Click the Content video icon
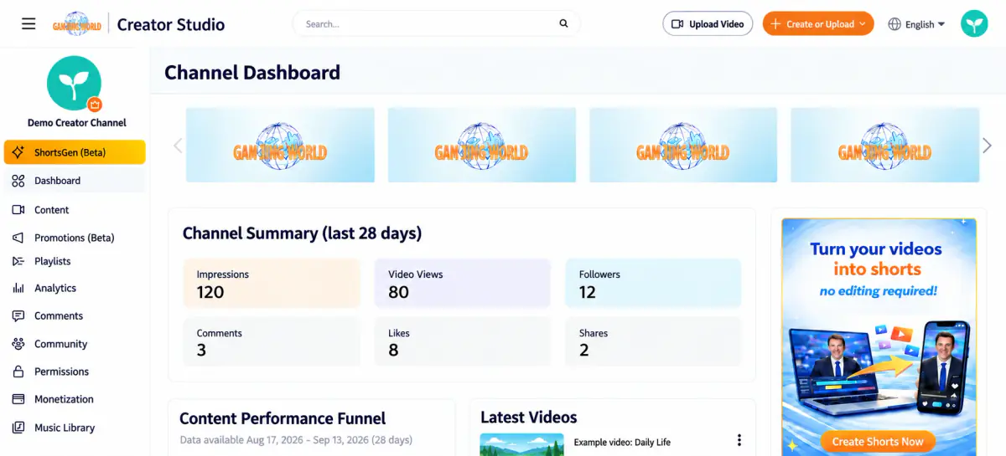Screen dimensions: 1006x456 pyautogui.click(x=18, y=210)
